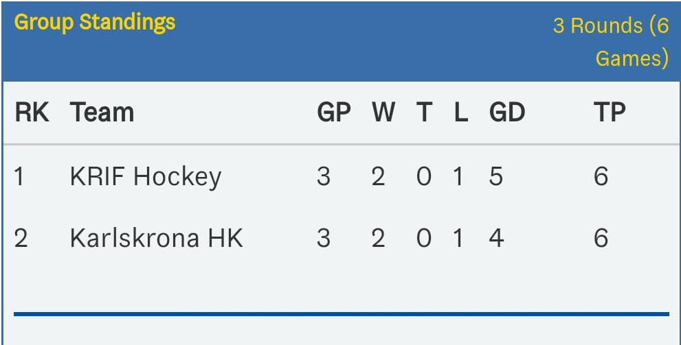Select KRIF Hockey's total points cell

tap(601, 177)
